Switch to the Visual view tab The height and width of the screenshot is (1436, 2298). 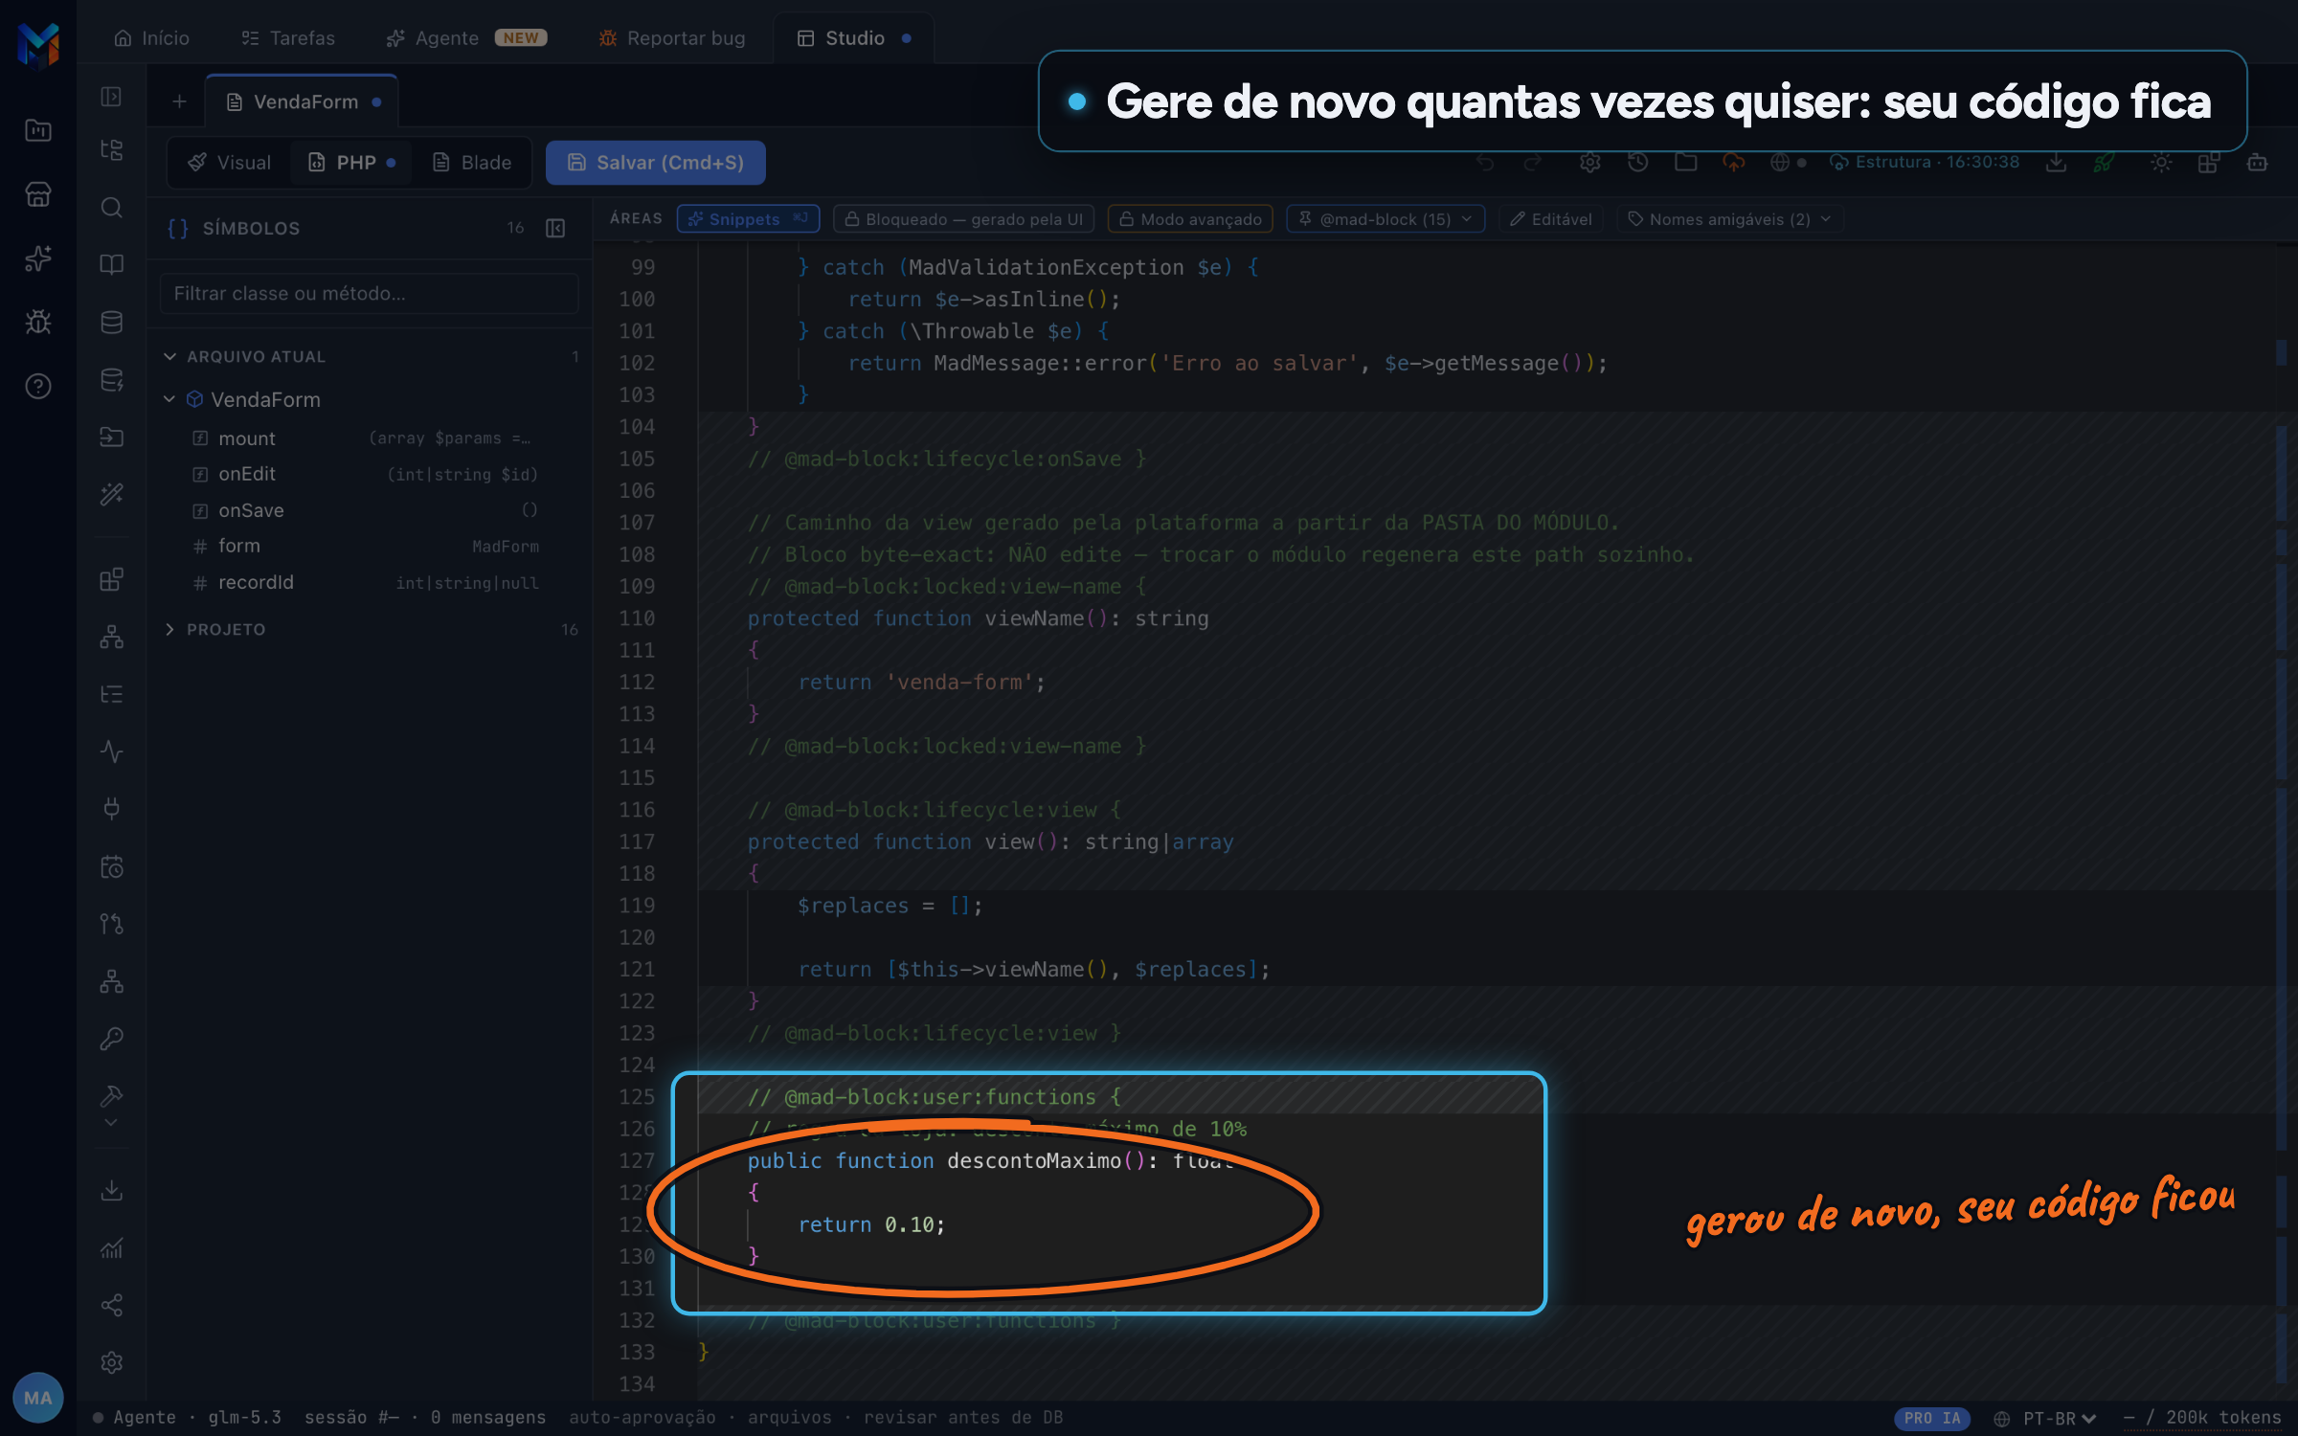click(x=230, y=163)
